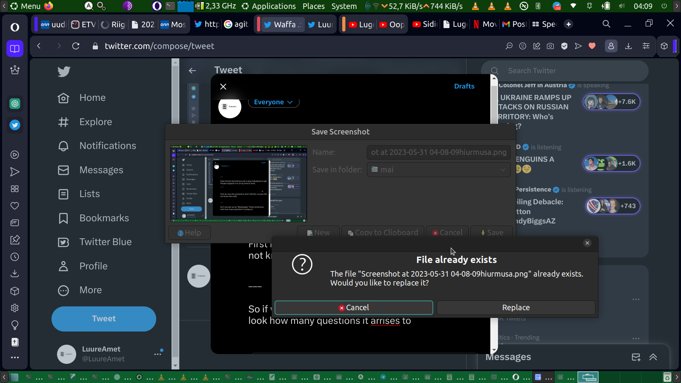Expand the Messages panel with double chevron

pos(653,357)
